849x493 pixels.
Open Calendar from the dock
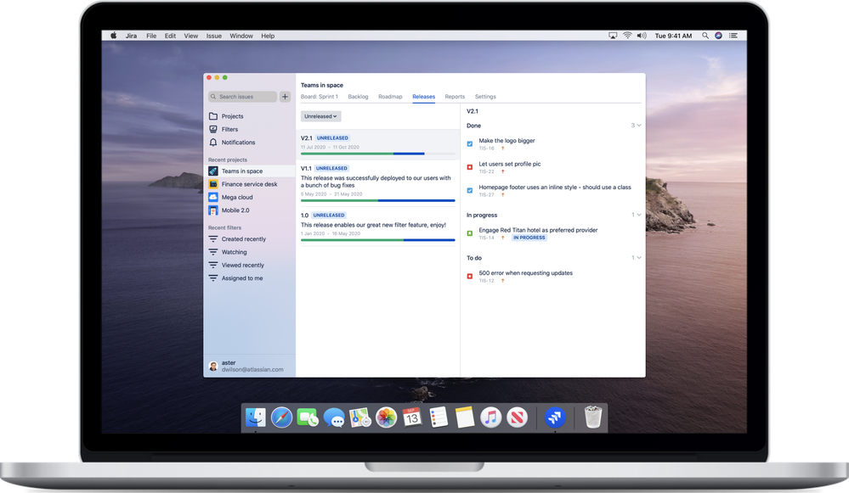point(412,417)
